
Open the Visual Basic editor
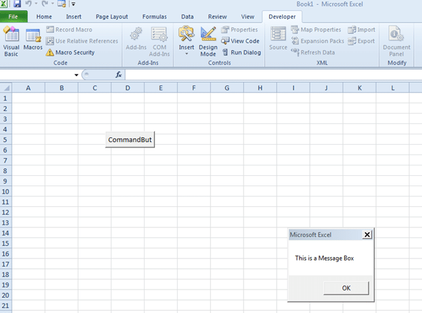pyautogui.click(x=11, y=41)
